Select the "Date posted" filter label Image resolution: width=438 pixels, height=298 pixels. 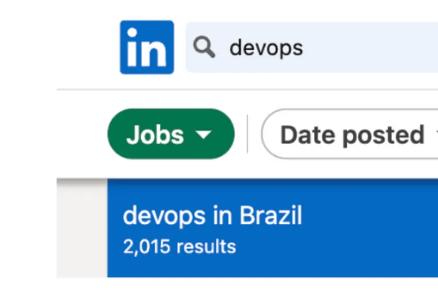click(x=352, y=135)
